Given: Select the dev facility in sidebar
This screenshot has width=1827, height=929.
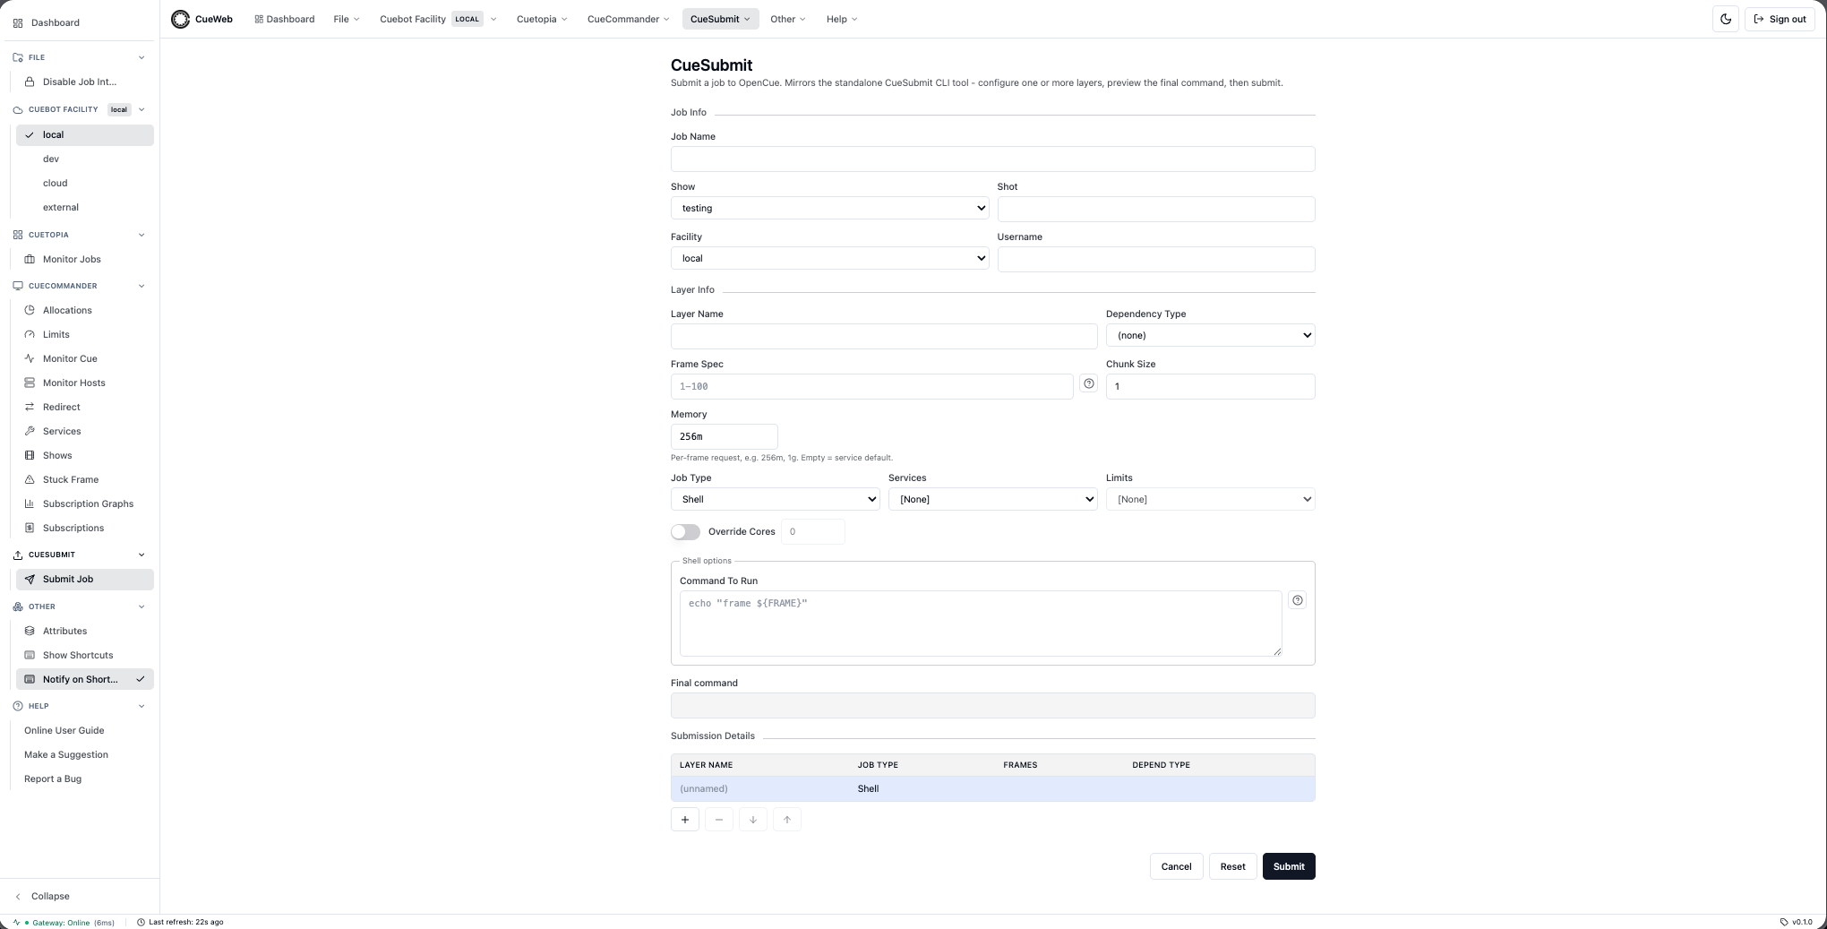Looking at the screenshot, I should [85, 159].
